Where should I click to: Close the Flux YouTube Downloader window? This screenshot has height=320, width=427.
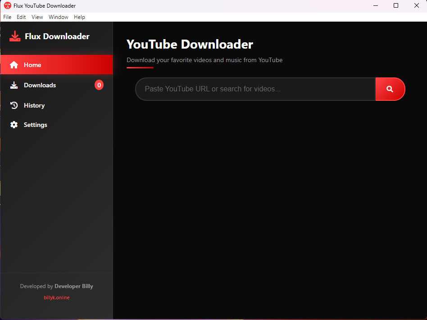(x=417, y=5)
